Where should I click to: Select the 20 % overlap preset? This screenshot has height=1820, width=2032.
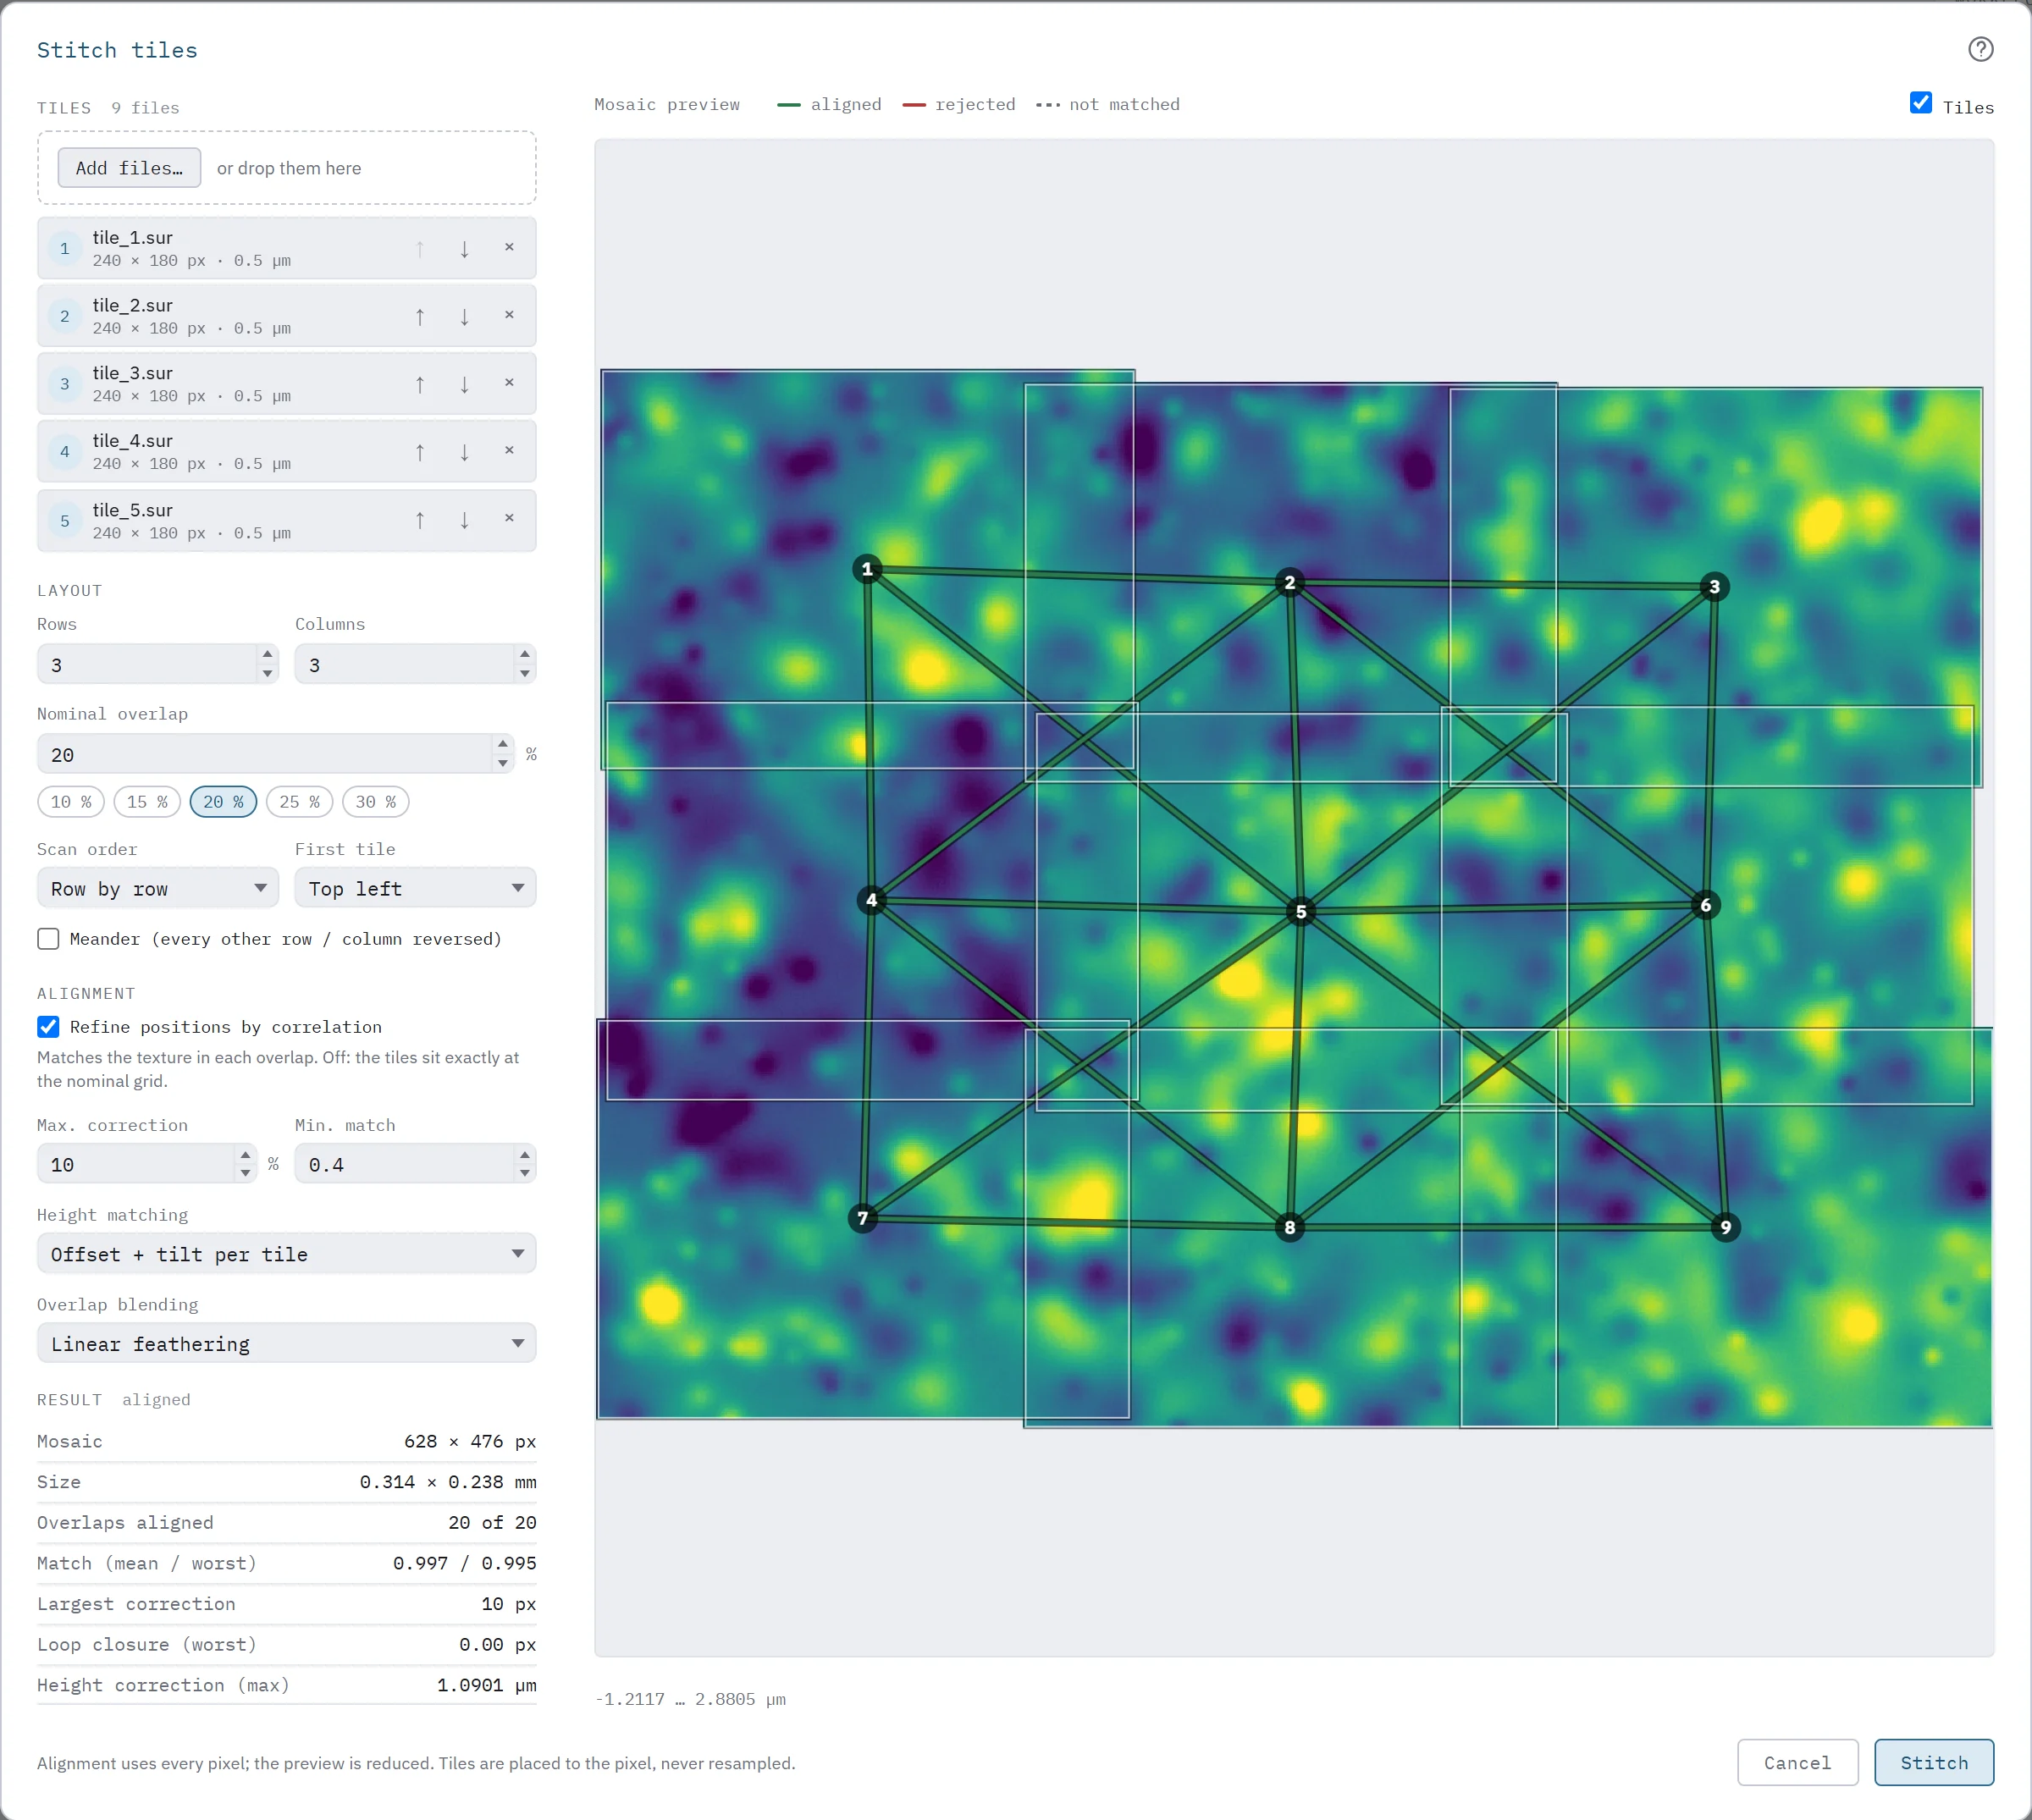tap(223, 802)
